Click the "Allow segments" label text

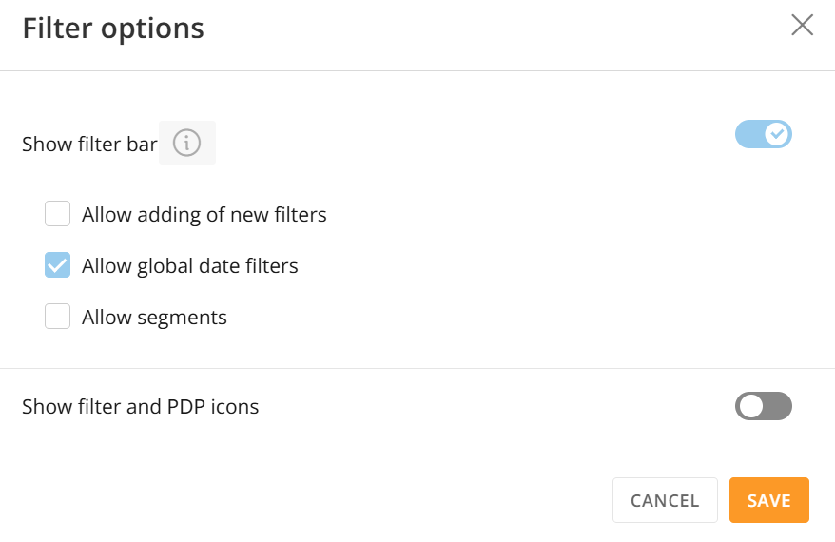click(x=154, y=318)
